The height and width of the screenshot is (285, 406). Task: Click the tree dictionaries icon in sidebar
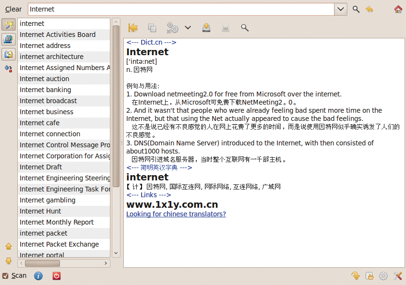(x=9, y=69)
